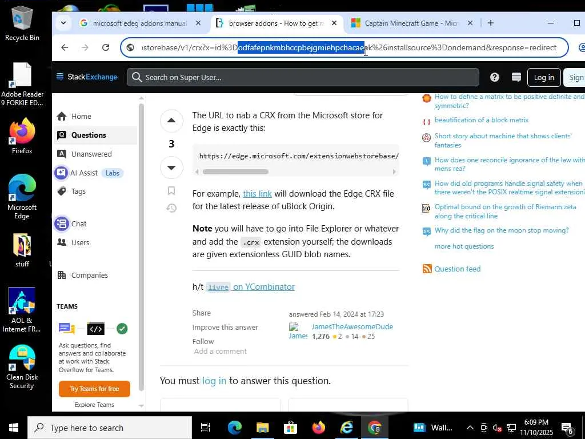Show hidden system tray icons

[470, 428]
